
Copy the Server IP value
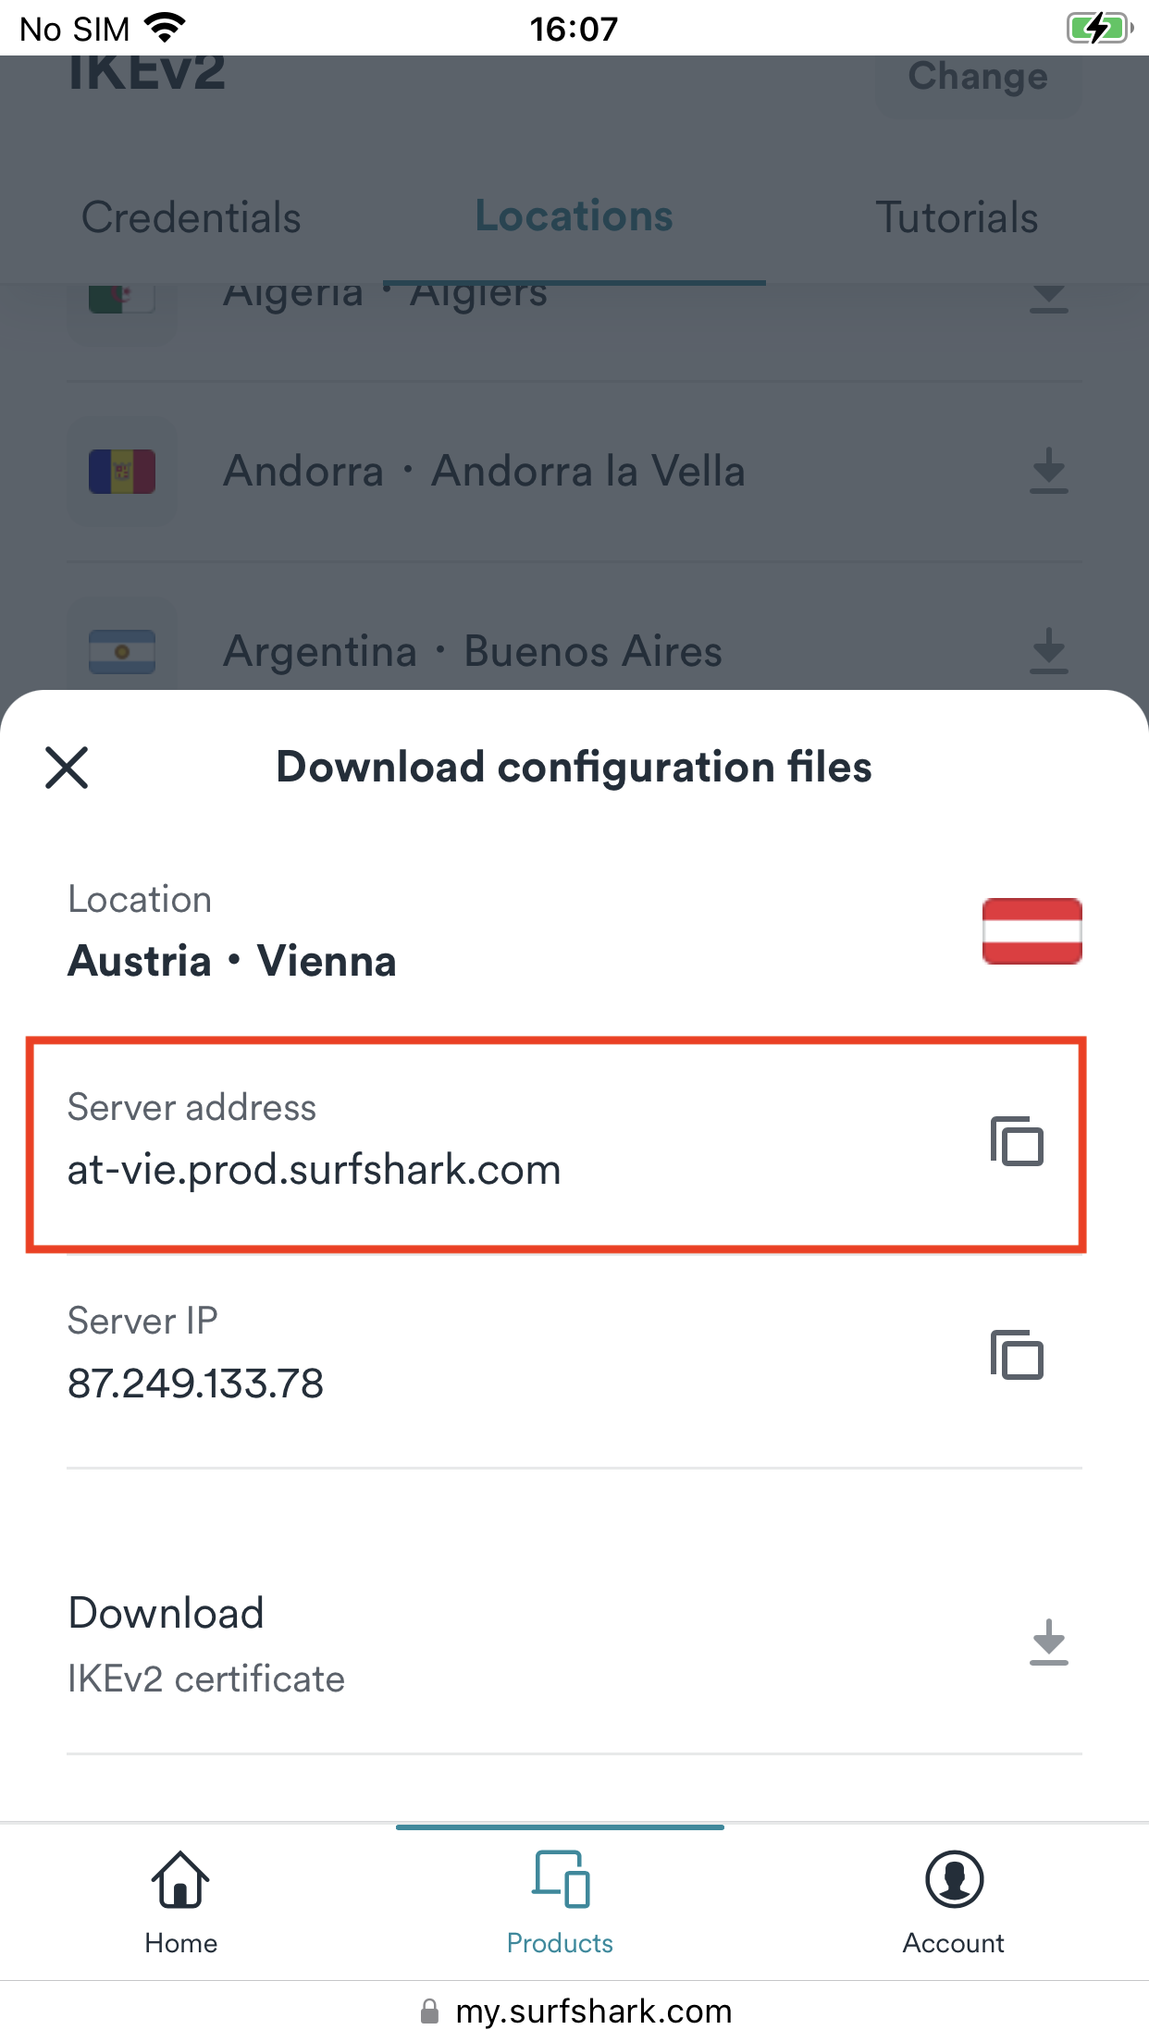click(x=1017, y=1355)
